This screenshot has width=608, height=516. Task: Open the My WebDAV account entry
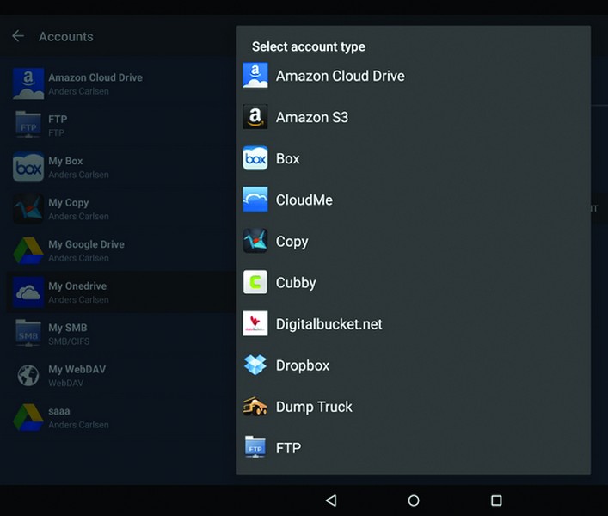121,375
